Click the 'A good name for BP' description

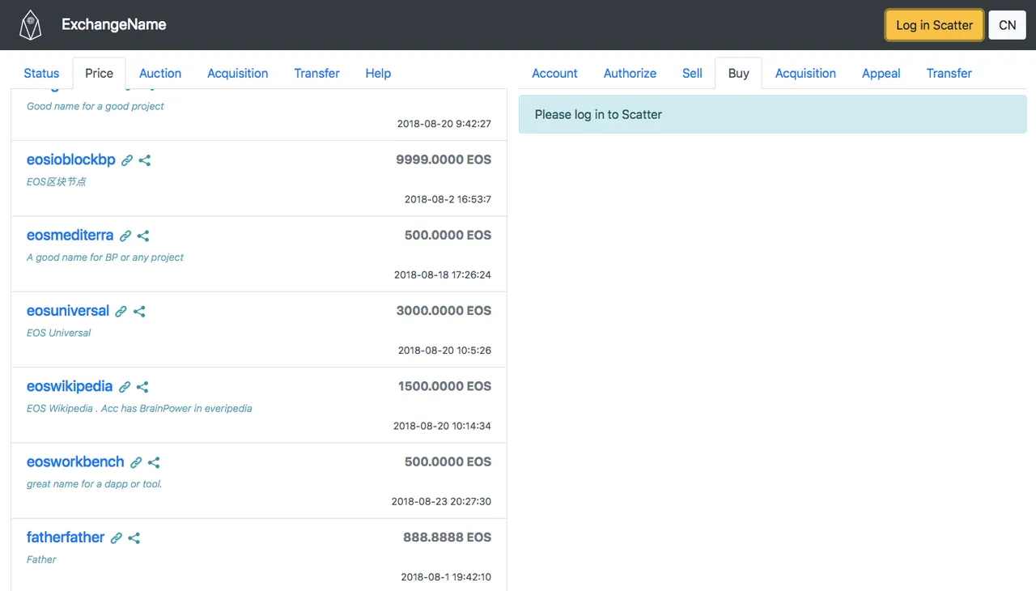(x=105, y=257)
